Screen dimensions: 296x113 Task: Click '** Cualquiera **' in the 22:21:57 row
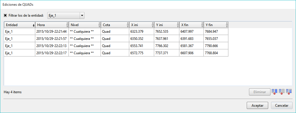click(85, 39)
